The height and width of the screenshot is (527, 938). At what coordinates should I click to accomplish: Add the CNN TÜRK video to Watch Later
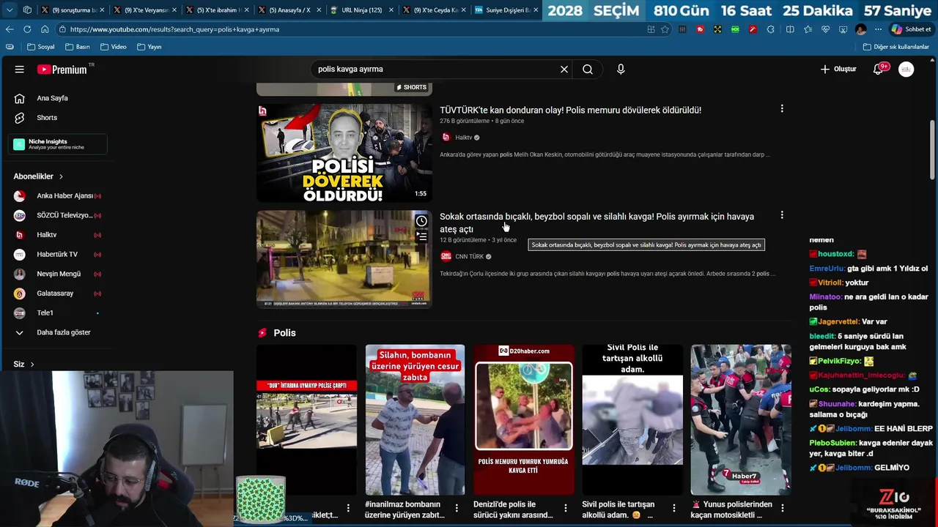coord(421,221)
